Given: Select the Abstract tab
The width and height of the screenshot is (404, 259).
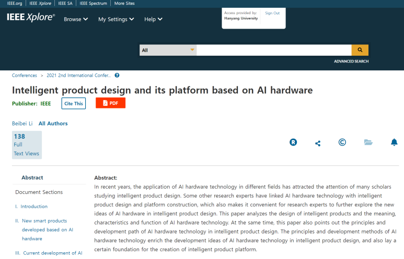Looking at the screenshot, I should point(32,178).
